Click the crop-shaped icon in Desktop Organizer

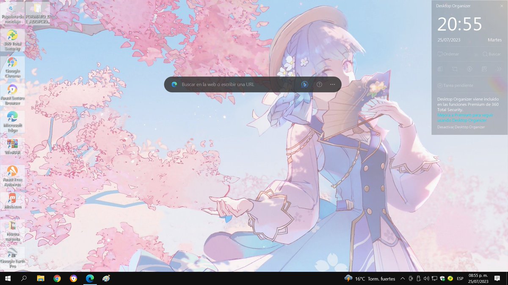(455, 69)
